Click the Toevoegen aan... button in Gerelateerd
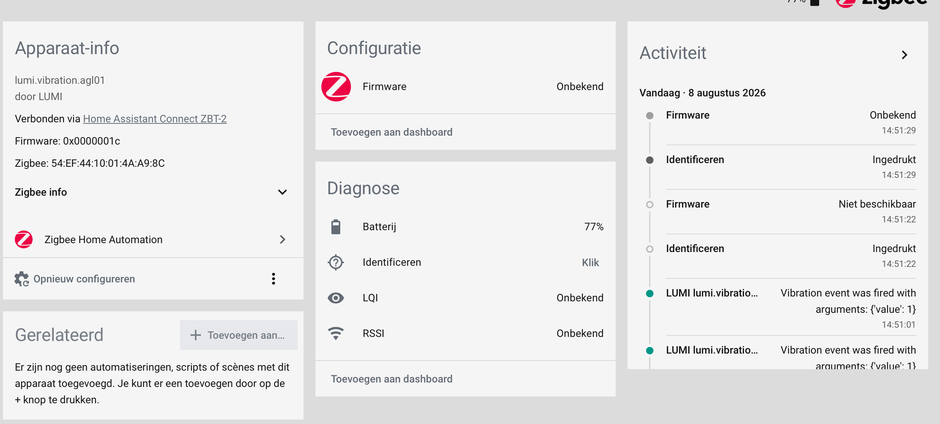Image resolution: width=940 pixels, height=424 pixels. point(239,335)
